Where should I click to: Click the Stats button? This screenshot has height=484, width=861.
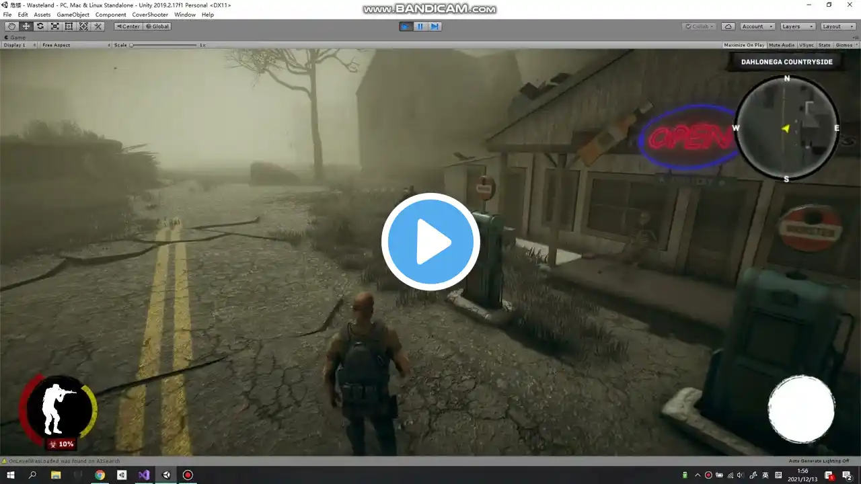pos(824,45)
